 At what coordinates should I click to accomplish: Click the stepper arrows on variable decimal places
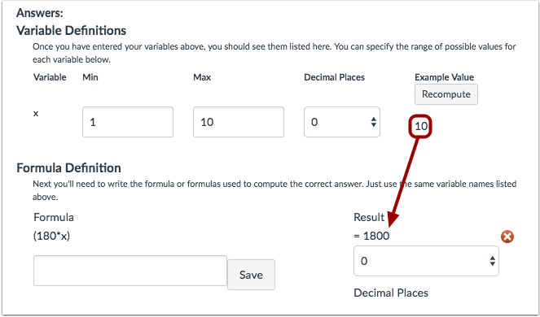coord(373,122)
